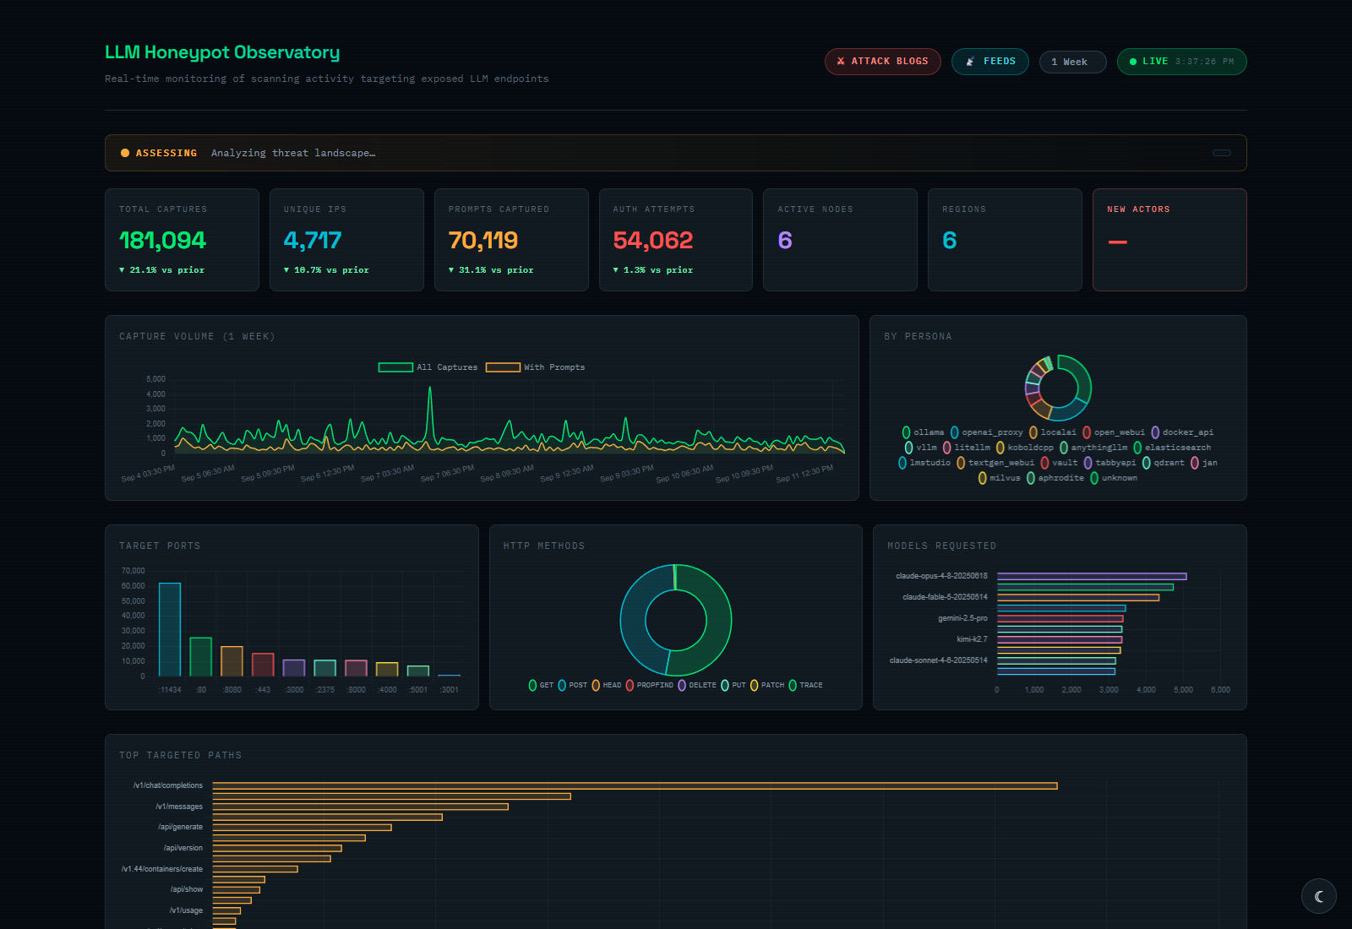Toggle the qdrant persona legend marker
This screenshot has height=929, width=1352.
click(1146, 463)
